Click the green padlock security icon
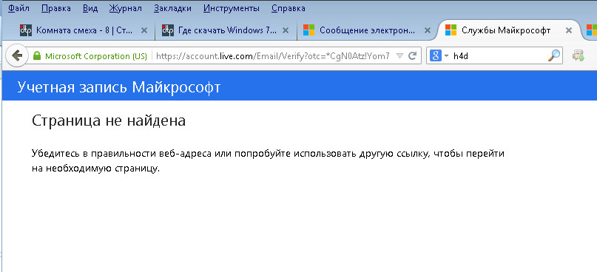The width and height of the screenshot is (597, 272). tap(37, 56)
